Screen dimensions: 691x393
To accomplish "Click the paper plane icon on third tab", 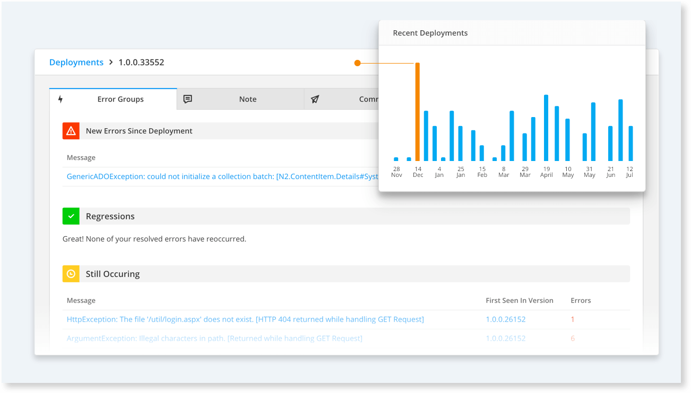I will (x=315, y=99).
